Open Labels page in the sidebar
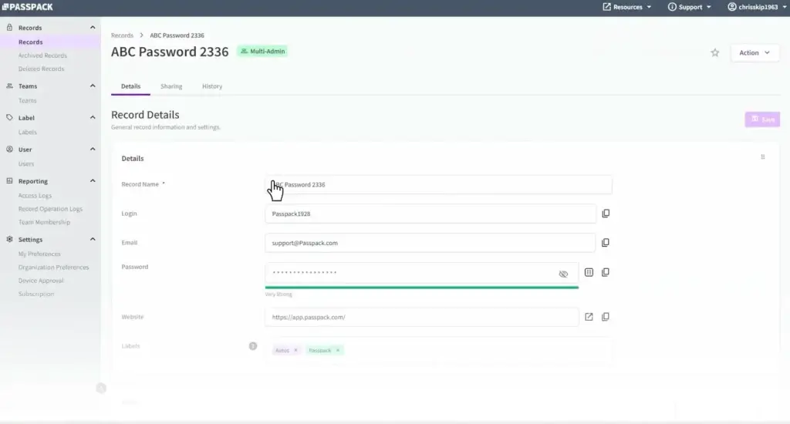The height and width of the screenshot is (424, 790). (x=27, y=133)
